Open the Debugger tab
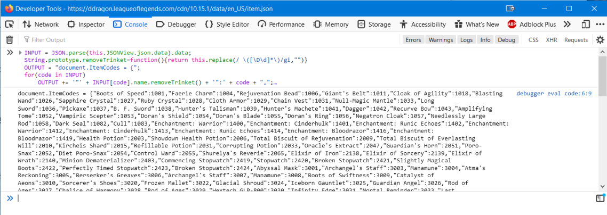This screenshot has width=607, height=215. point(176,24)
